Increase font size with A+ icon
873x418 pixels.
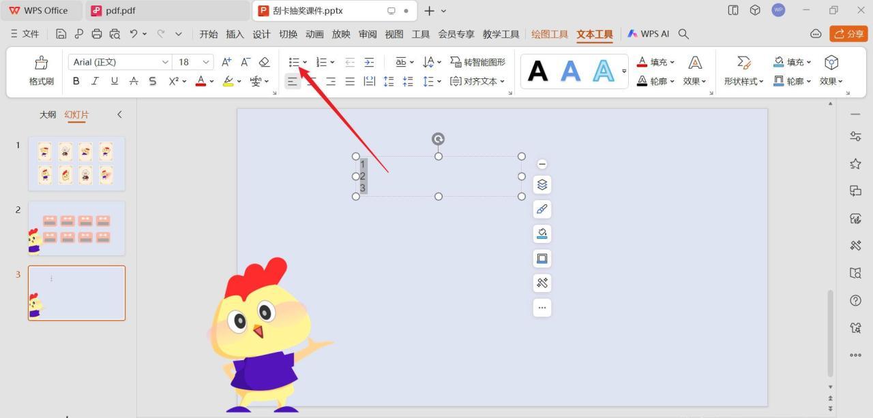click(227, 62)
